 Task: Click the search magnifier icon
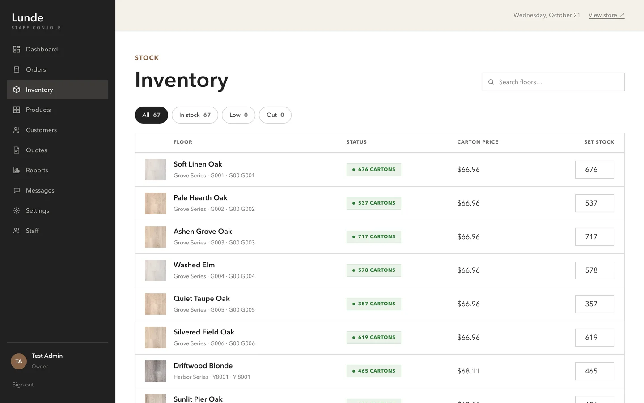click(491, 82)
